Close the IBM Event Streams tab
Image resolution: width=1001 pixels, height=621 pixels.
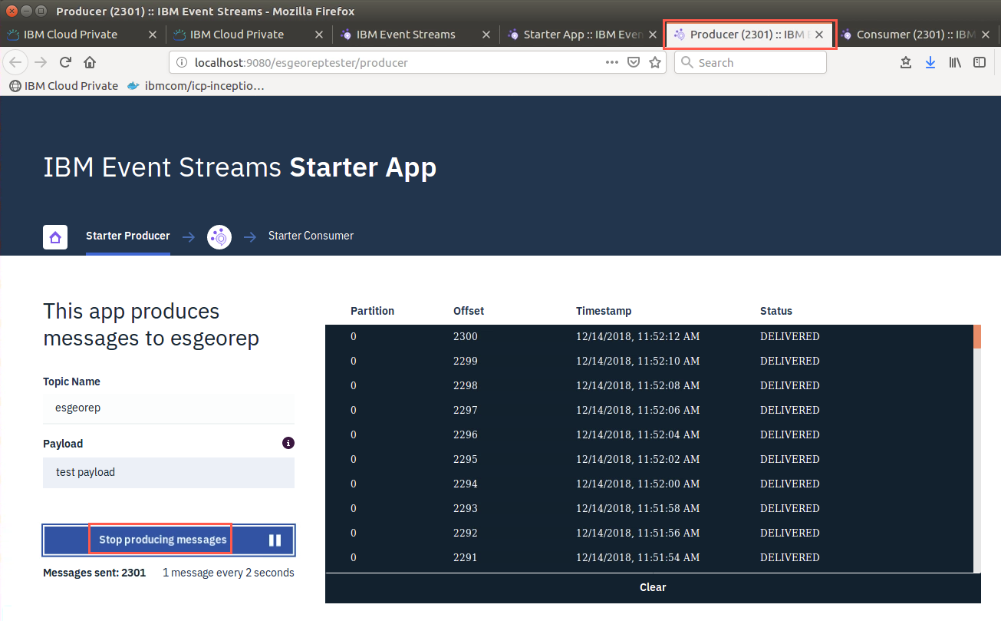[486, 35]
